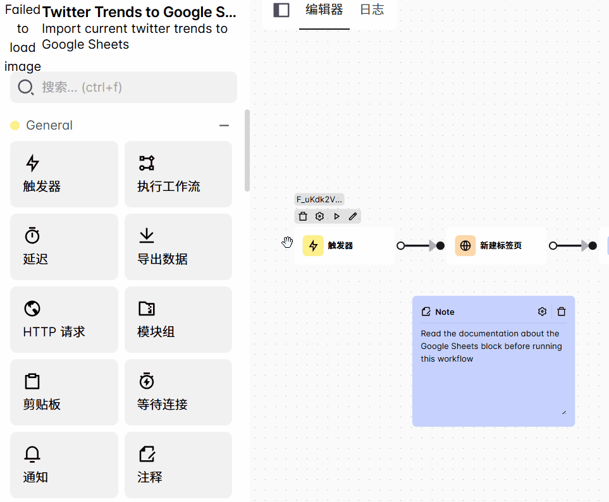Add the 通知 notification block
The image size is (609, 502).
pyautogui.click(x=64, y=465)
